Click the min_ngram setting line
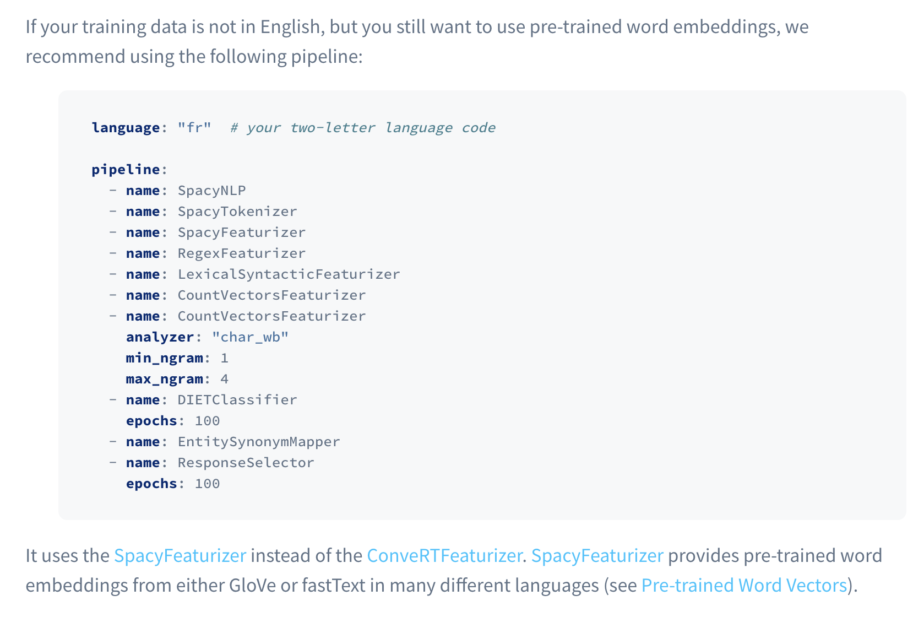 pos(177,358)
